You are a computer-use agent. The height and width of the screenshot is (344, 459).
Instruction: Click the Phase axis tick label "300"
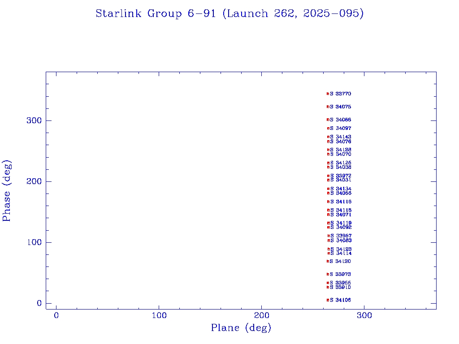tap(34, 120)
